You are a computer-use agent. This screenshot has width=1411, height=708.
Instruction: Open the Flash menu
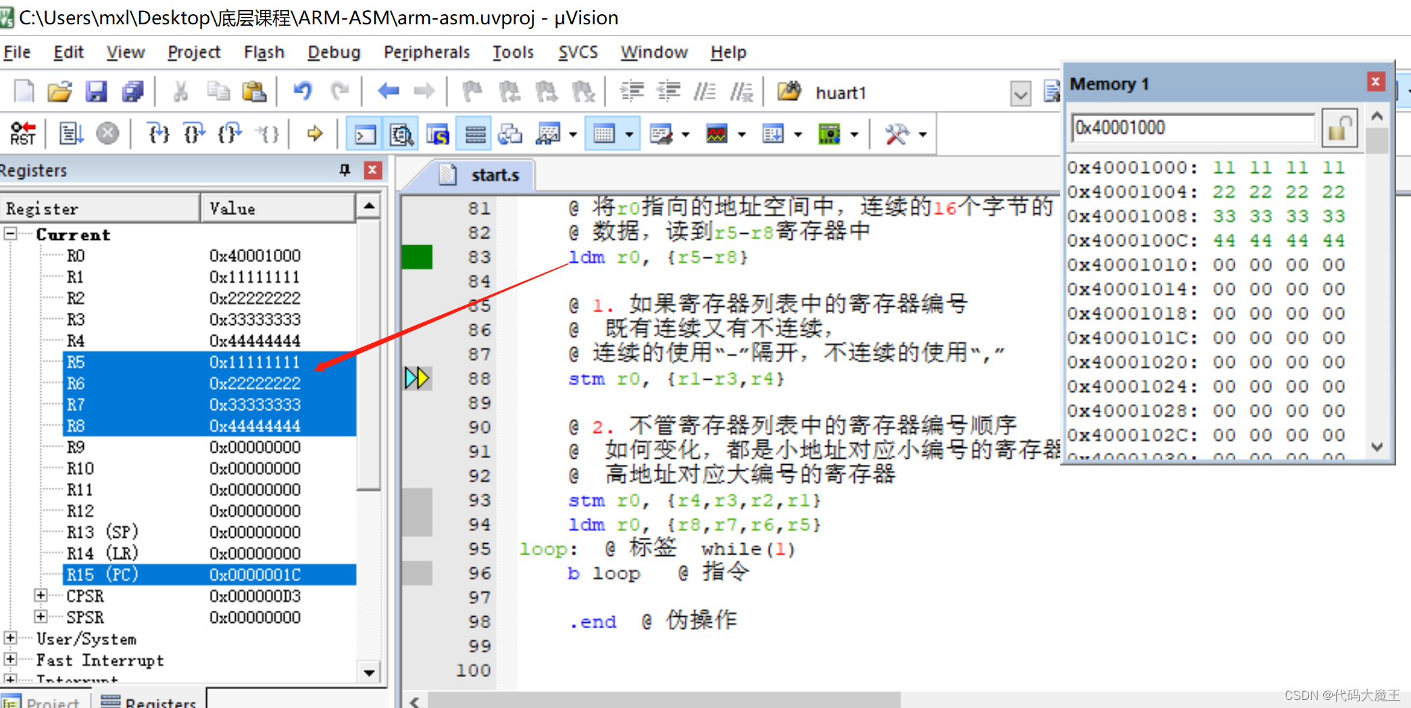[x=264, y=52]
